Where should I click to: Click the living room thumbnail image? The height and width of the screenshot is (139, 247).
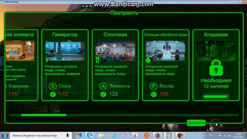click(20, 51)
